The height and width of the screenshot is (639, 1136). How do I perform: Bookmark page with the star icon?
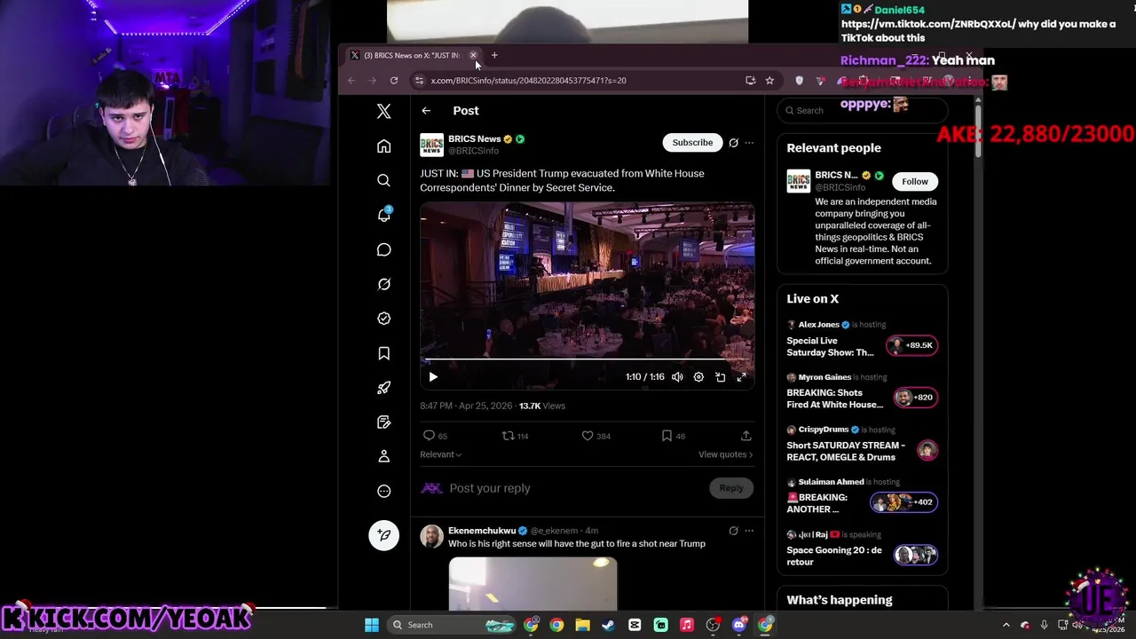point(769,80)
